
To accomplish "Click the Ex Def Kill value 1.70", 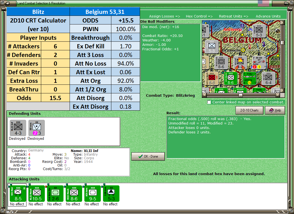I will (x=126, y=46).
